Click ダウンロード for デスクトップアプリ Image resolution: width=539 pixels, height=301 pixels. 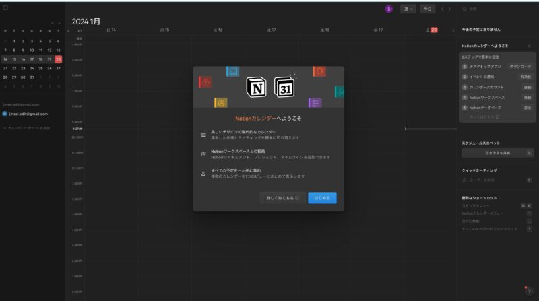(520, 67)
